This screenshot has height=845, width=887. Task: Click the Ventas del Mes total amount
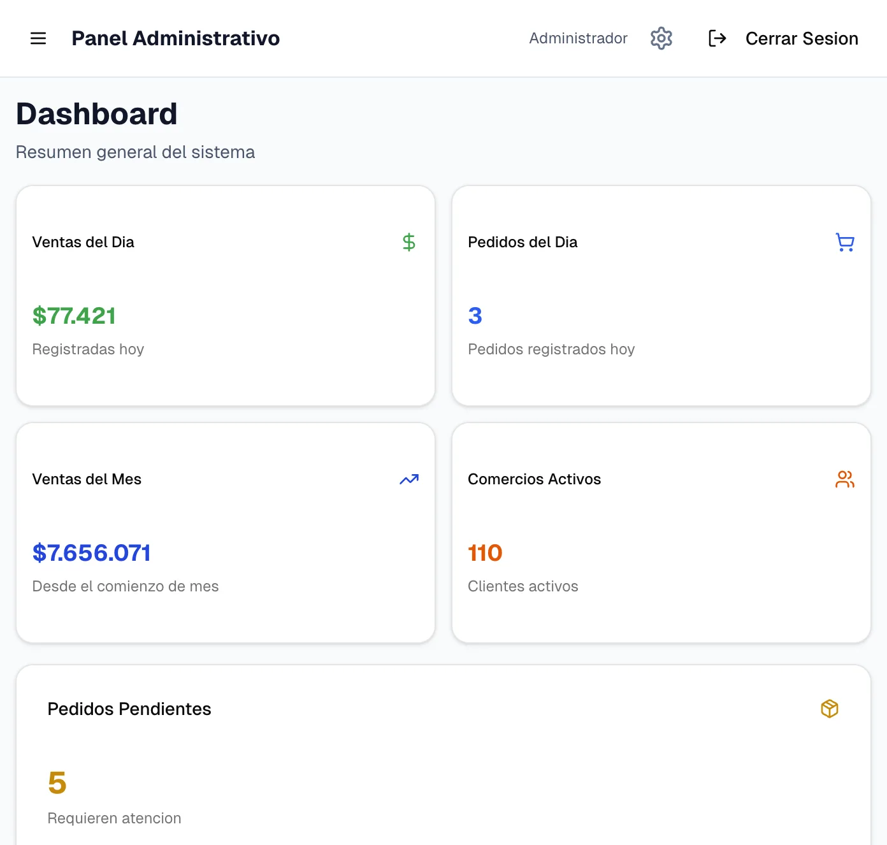(92, 552)
